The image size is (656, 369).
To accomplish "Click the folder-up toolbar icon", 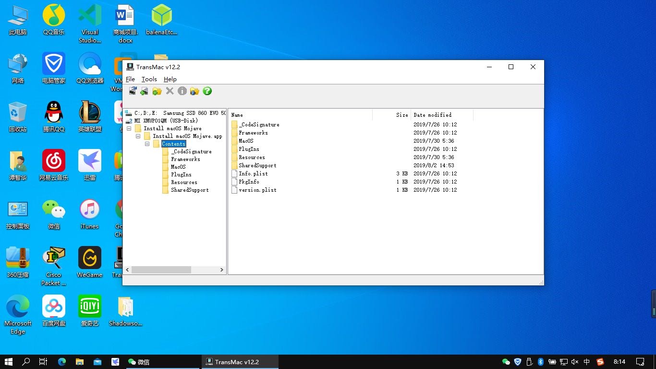I will pyautogui.click(x=194, y=91).
